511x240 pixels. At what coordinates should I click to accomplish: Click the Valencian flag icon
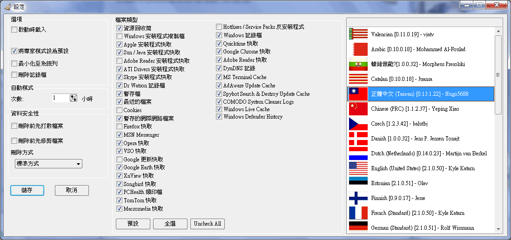(x=358, y=34)
